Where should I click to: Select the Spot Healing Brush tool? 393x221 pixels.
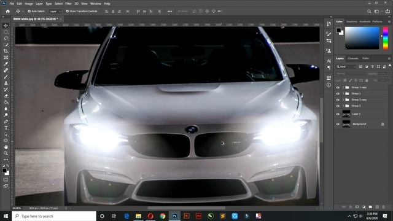6,71
